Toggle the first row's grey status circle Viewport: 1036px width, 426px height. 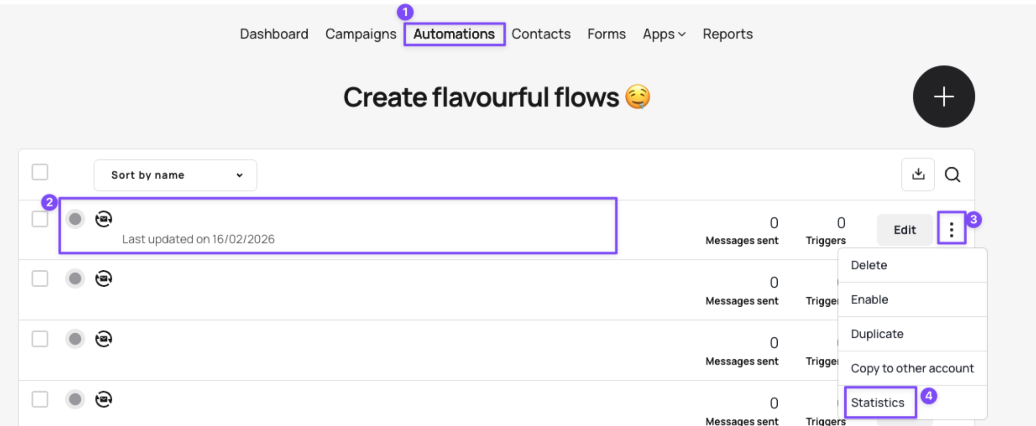point(75,219)
